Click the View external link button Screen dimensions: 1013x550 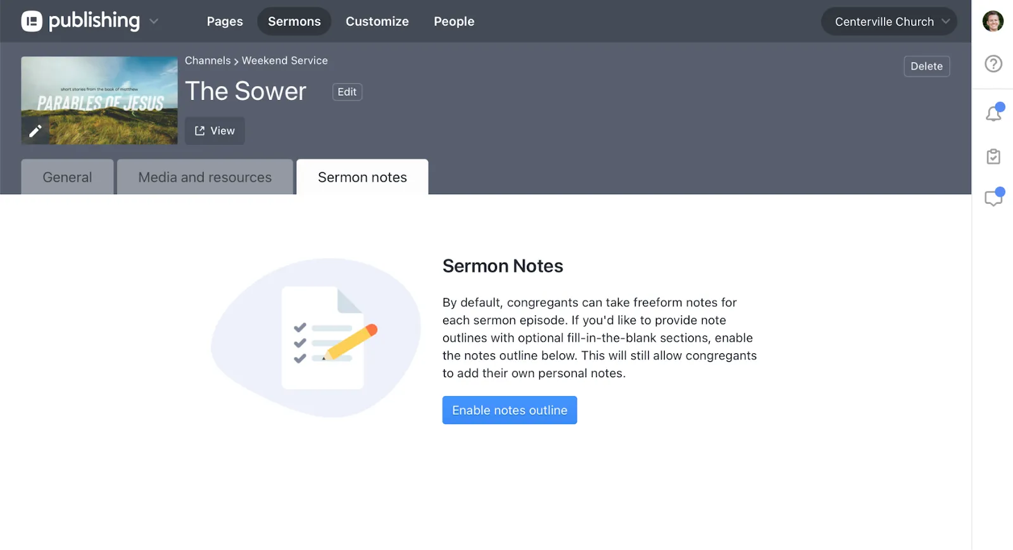pyautogui.click(x=215, y=131)
